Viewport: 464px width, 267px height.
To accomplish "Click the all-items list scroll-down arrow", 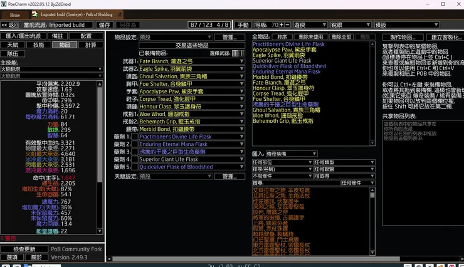I will click(x=372, y=143).
